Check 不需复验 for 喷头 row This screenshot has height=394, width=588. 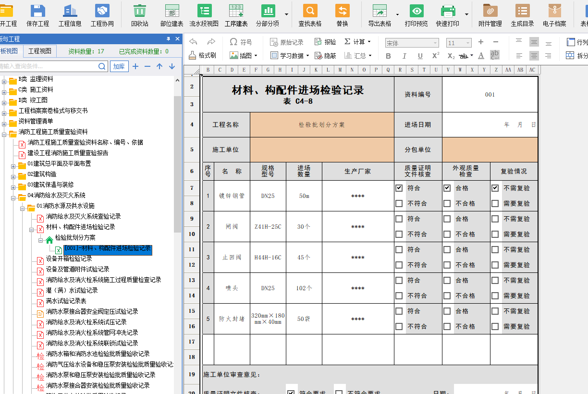click(495, 280)
